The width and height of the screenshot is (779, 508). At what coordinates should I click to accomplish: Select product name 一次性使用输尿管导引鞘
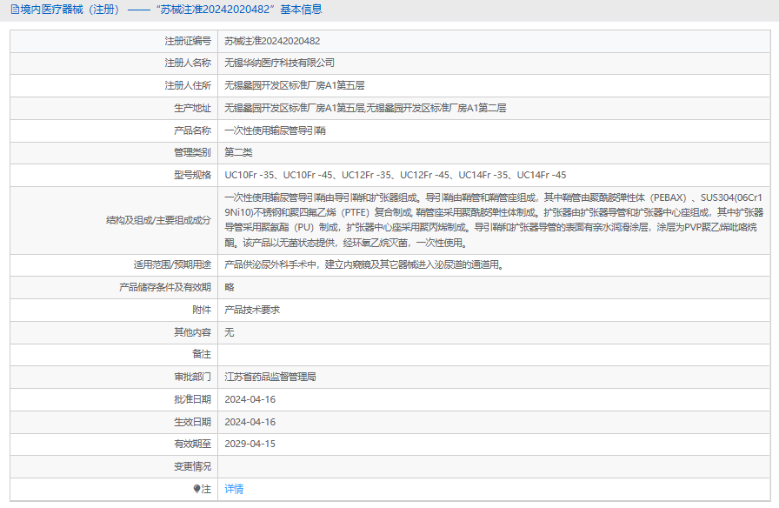pyautogui.click(x=275, y=130)
